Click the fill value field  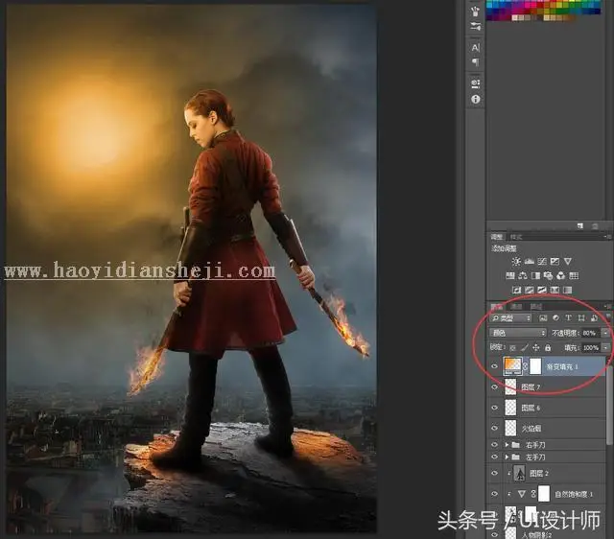[591, 347]
